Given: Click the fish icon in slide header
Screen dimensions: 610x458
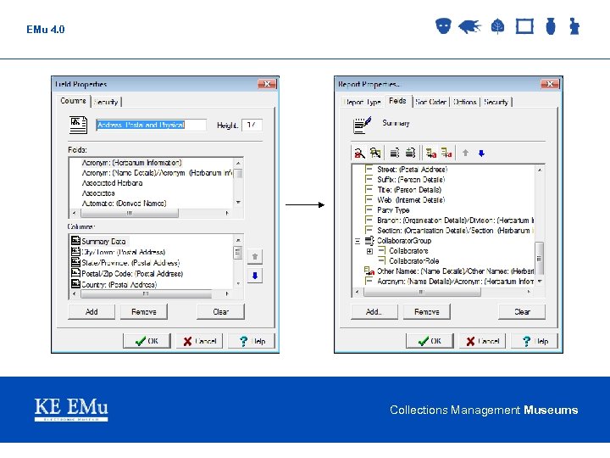Looking at the screenshot, I should click(469, 26).
